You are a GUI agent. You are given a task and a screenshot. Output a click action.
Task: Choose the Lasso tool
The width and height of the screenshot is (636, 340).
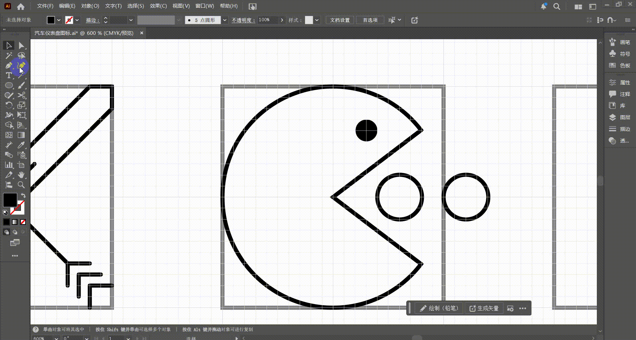[21, 55]
